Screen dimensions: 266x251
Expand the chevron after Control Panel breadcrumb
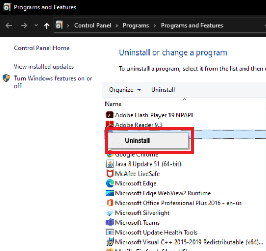tap(117, 26)
